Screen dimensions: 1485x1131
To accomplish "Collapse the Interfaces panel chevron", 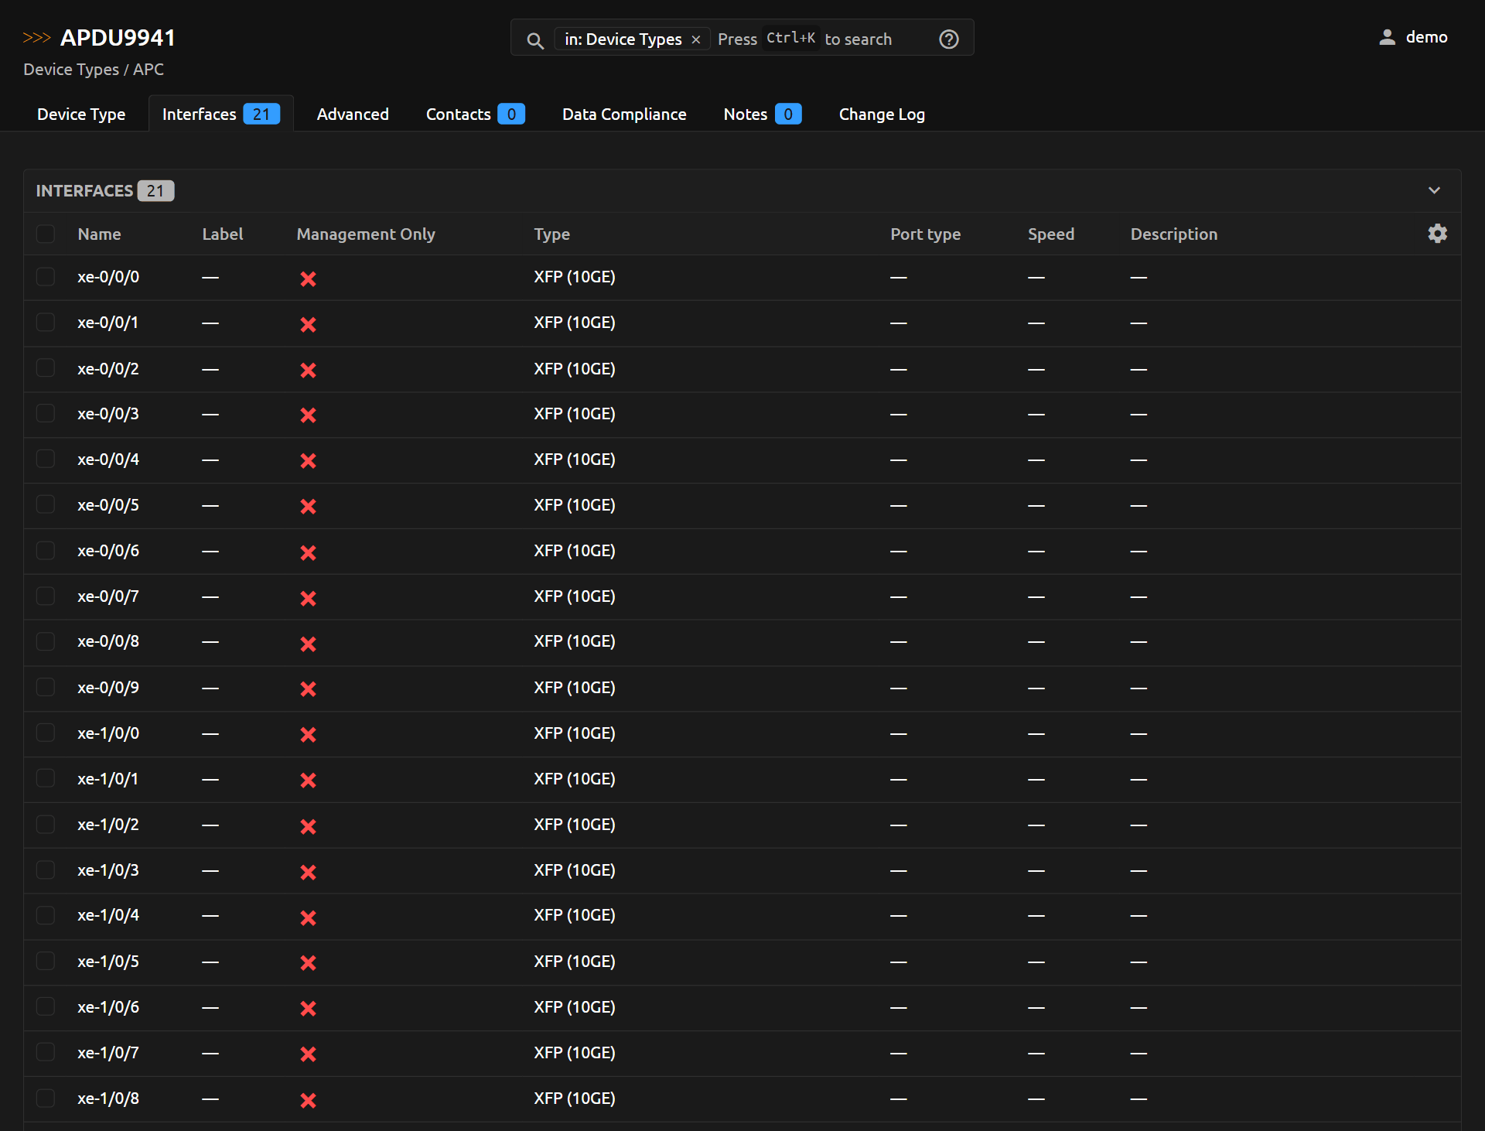I will click(x=1434, y=190).
